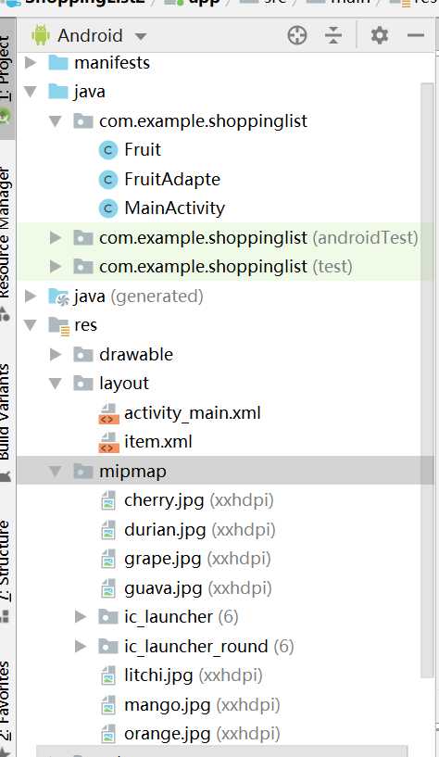Open activity_main.xml layout file
The image size is (439, 757).
[192, 412]
